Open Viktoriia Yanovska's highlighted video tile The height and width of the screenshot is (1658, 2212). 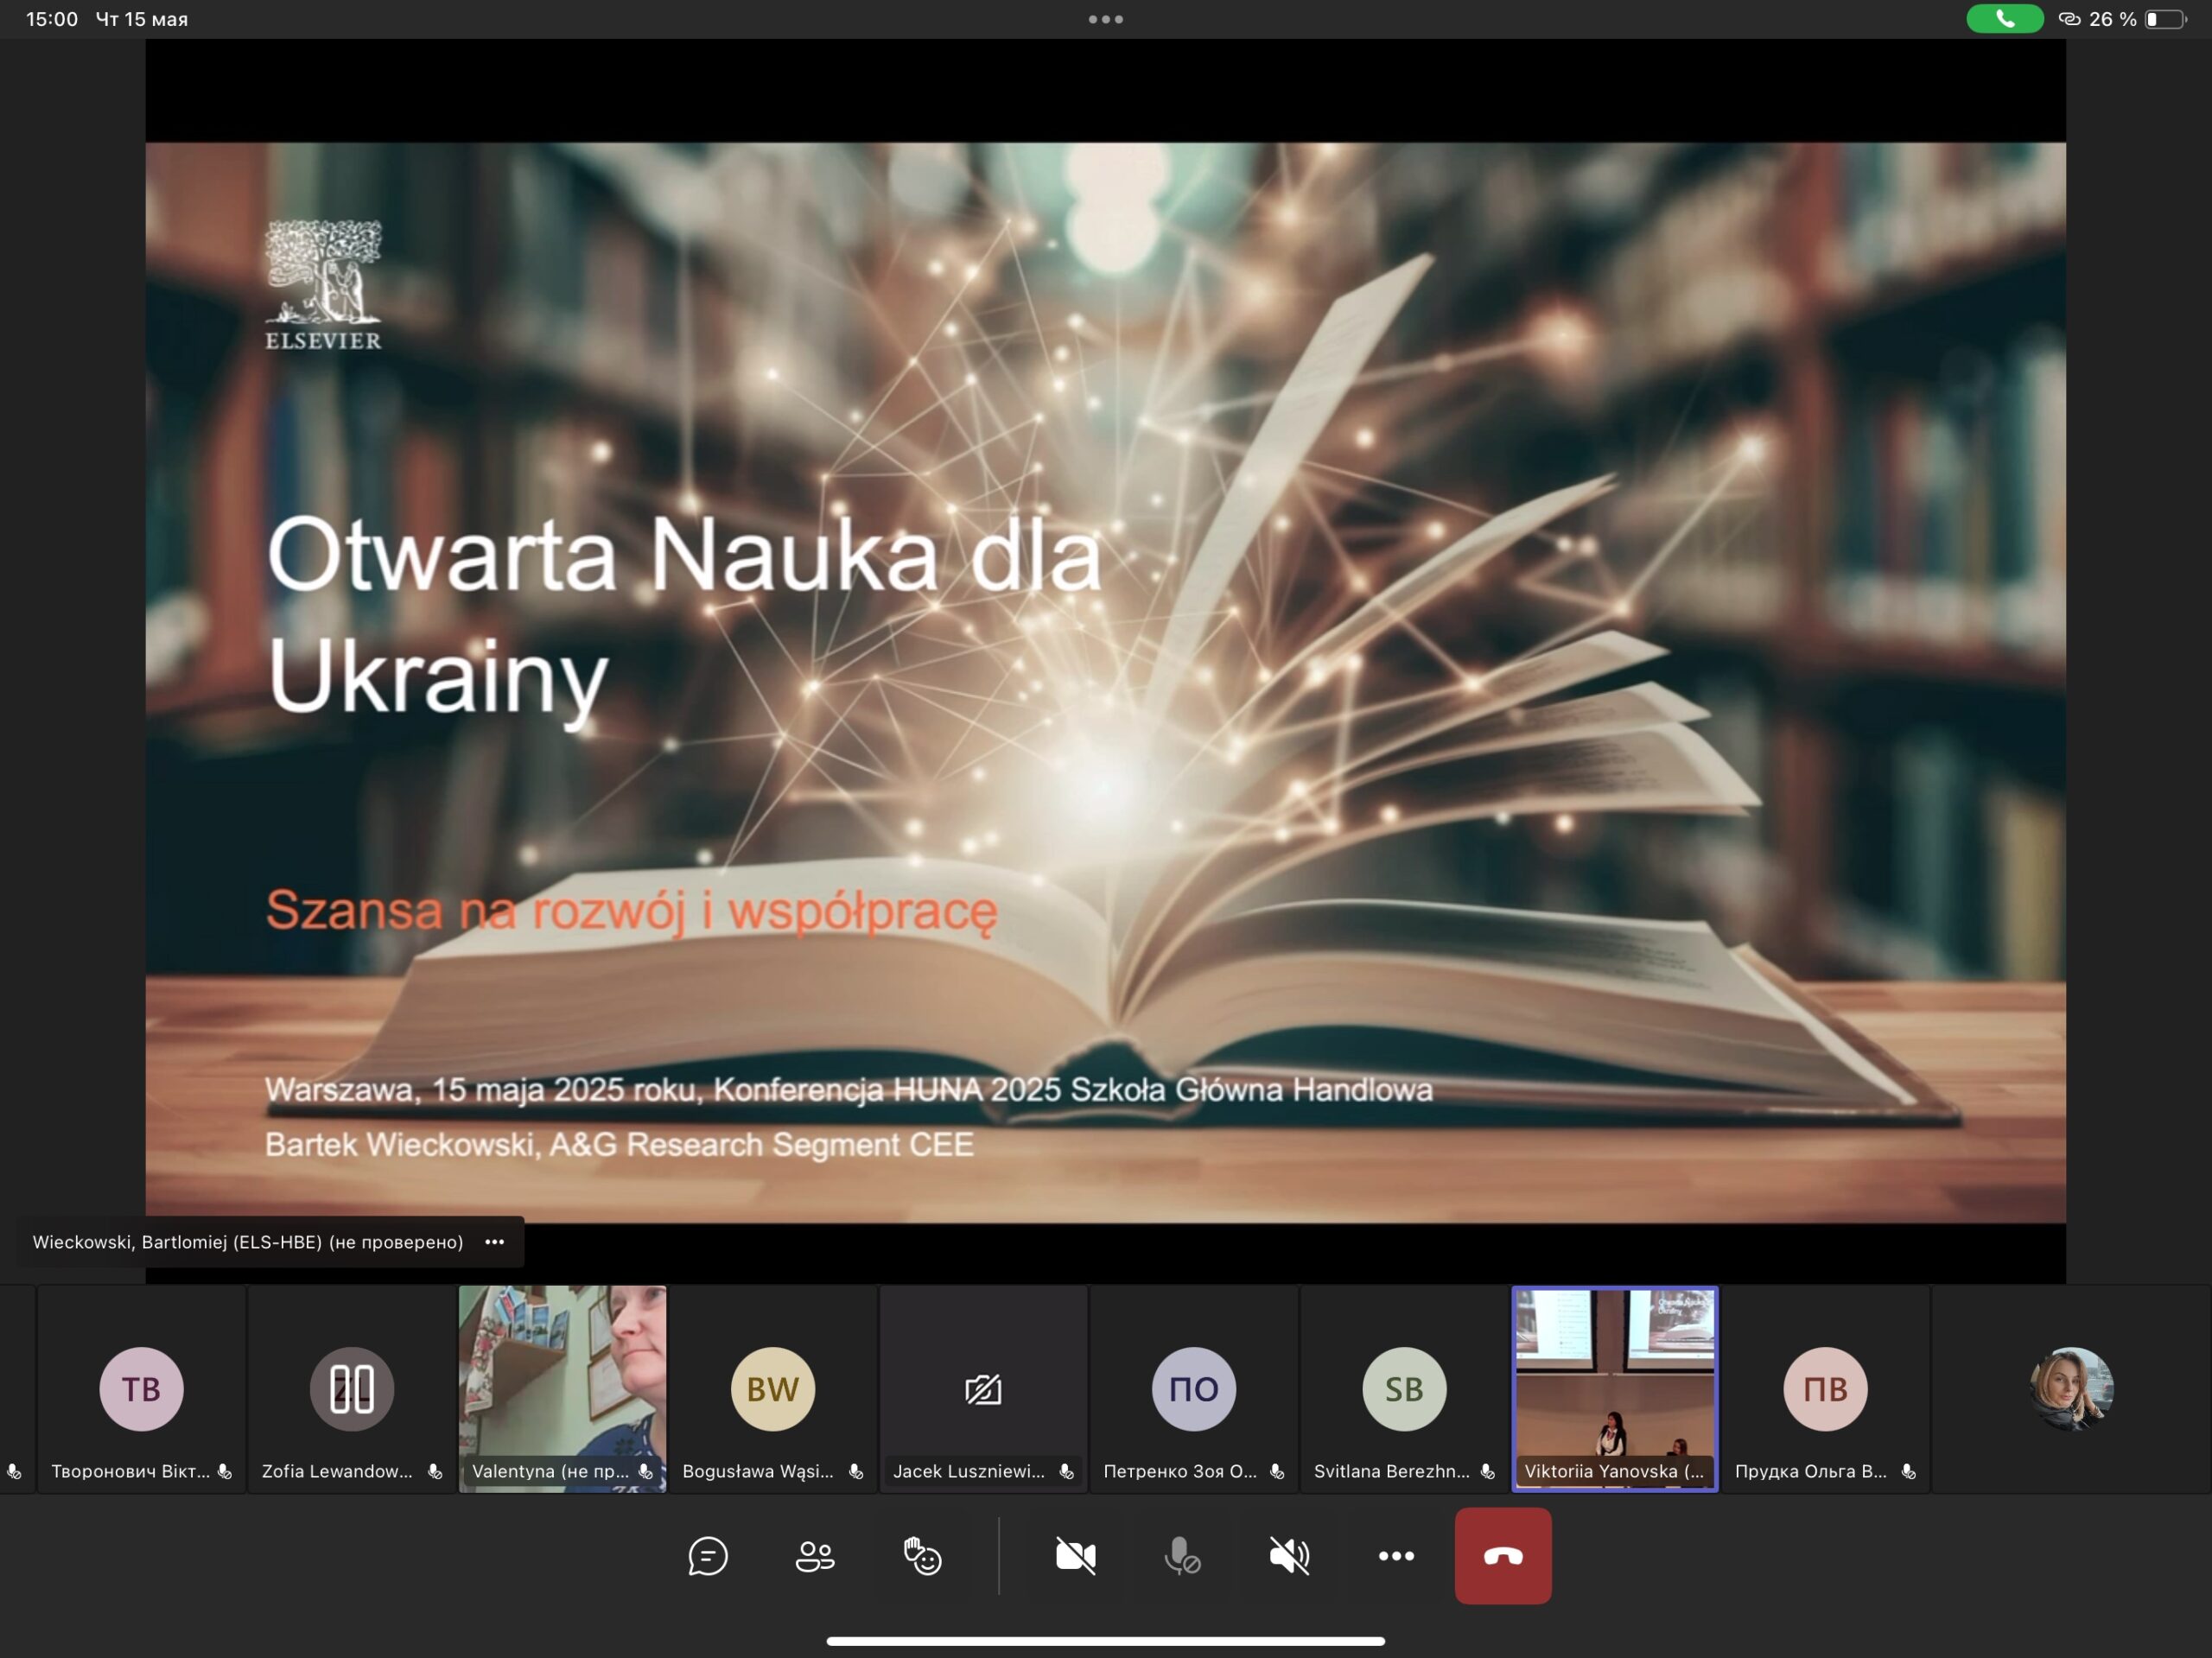pos(1614,1389)
